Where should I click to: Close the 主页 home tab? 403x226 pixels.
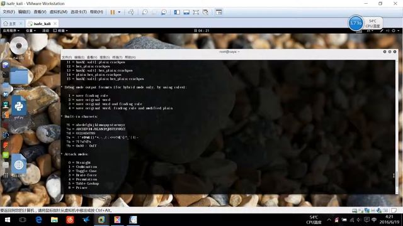[21, 24]
